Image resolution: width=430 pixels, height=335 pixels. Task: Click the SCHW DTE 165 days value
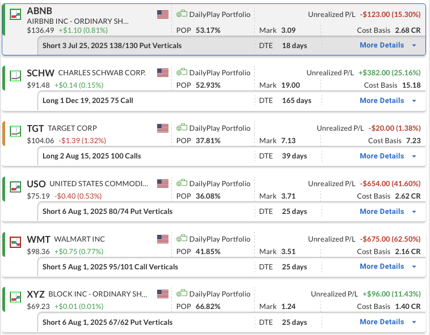297,101
